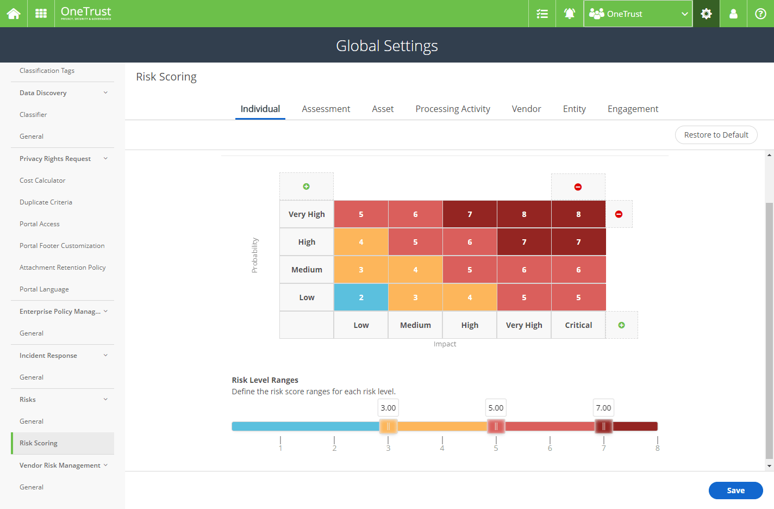Open notifications via the bell icon

pyautogui.click(x=569, y=14)
